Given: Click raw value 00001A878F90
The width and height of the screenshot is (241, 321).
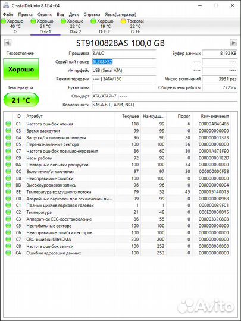Looking at the screenshot, I should (214, 151).
